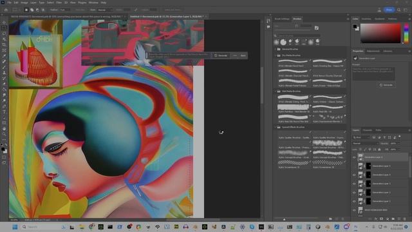
Task: Select the Eraser tool
Action: point(4,84)
